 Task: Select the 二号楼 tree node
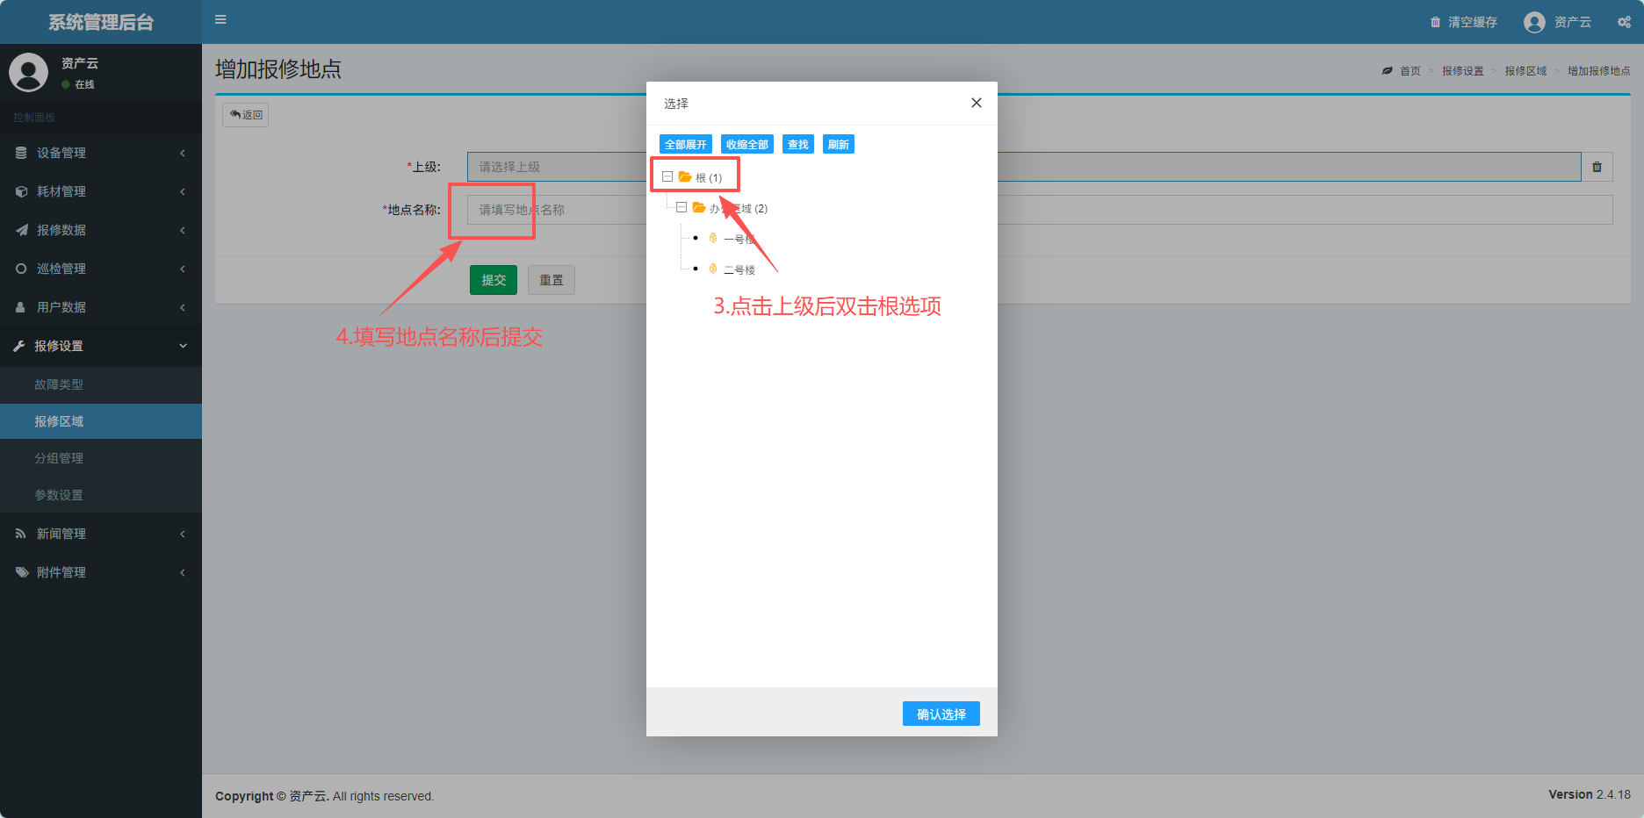738,269
